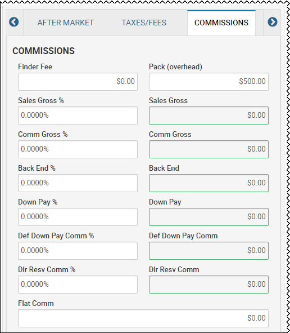This screenshot has height=333, width=290.
Task: Select the Down Pay % input
Action: (x=78, y=217)
